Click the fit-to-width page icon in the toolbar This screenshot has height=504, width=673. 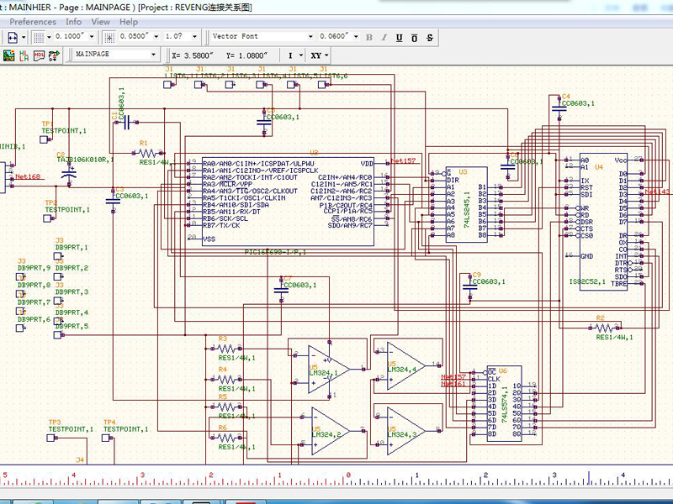click(x=13, y=37)
